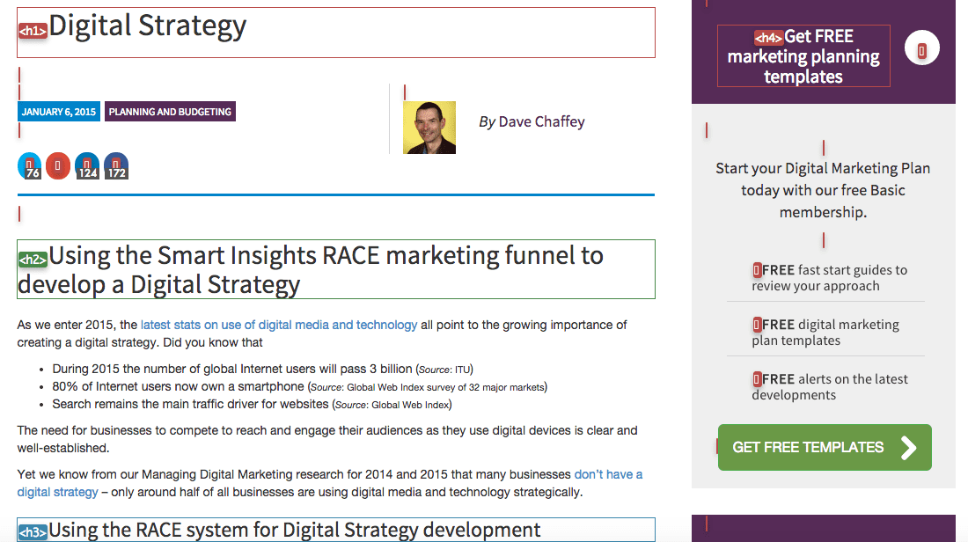Click the white circle icon in purple header

tap(921, 50)
